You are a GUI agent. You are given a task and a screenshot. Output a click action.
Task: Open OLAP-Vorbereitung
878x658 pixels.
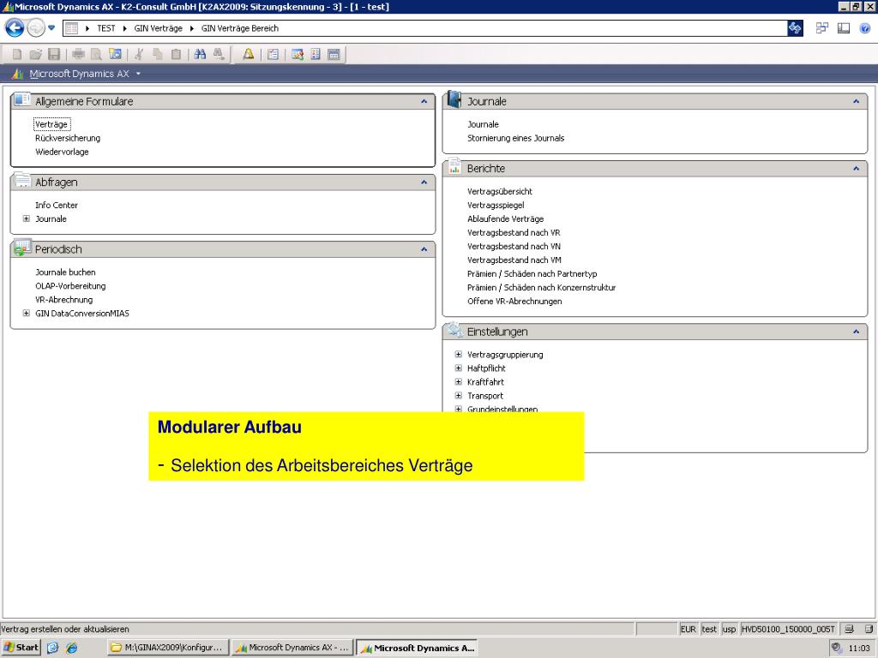(x=70, y=286)
